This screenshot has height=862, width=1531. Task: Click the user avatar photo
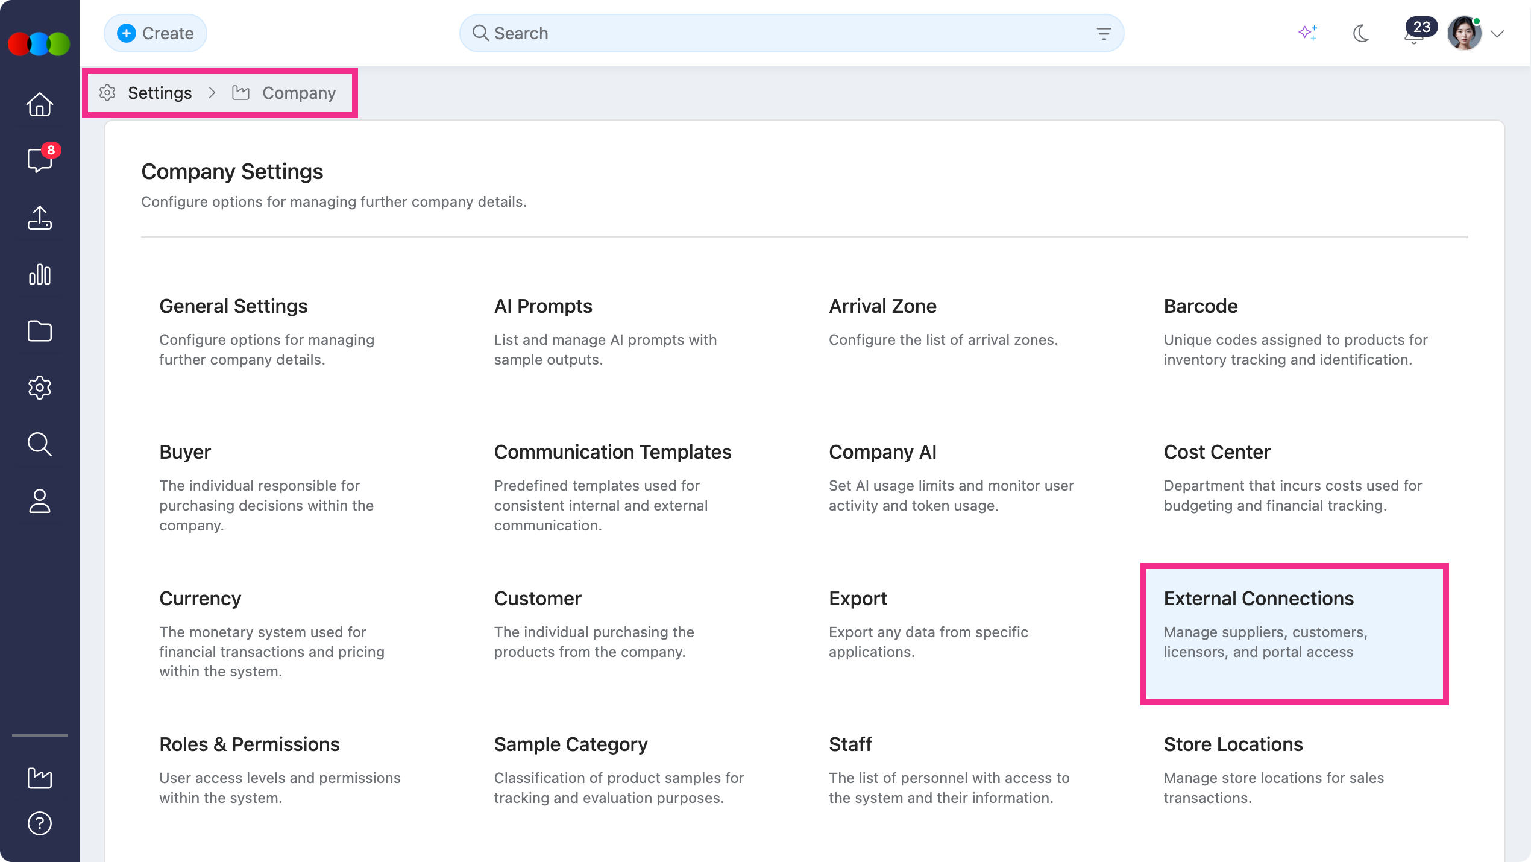[x=1465, y=33]
